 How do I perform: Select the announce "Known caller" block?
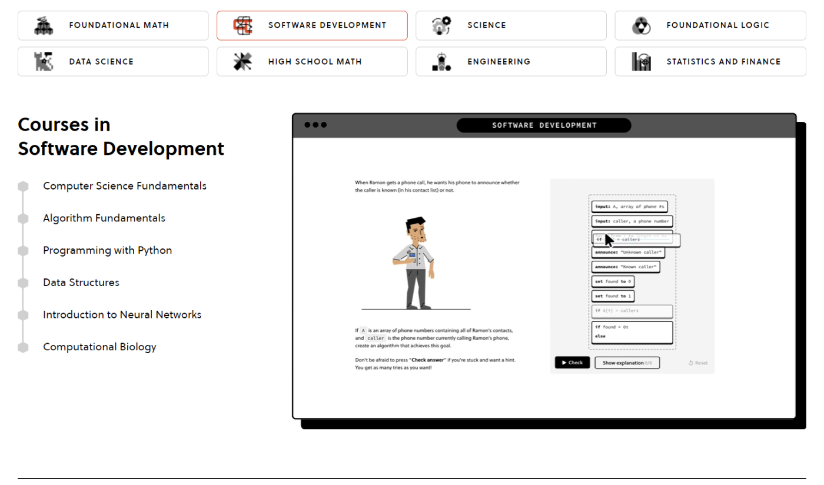pyautogui.click(x=626, y=267)
